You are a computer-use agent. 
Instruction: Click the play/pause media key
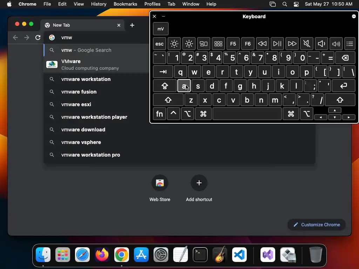point(277,44)
